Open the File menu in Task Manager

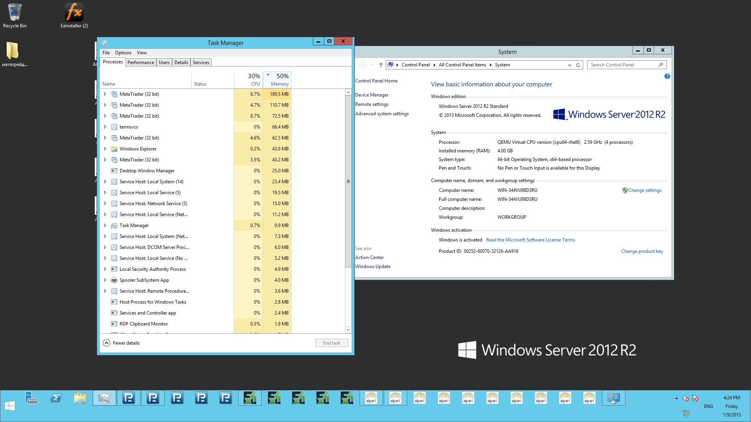pyautogui.click(x=106, y=53)
